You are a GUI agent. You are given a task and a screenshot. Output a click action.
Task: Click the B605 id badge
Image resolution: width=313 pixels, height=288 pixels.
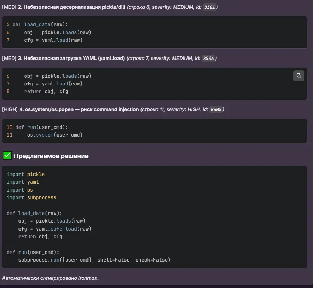[216, 109]
